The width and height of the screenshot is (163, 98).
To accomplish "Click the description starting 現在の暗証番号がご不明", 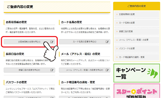I will coord(85,90).
